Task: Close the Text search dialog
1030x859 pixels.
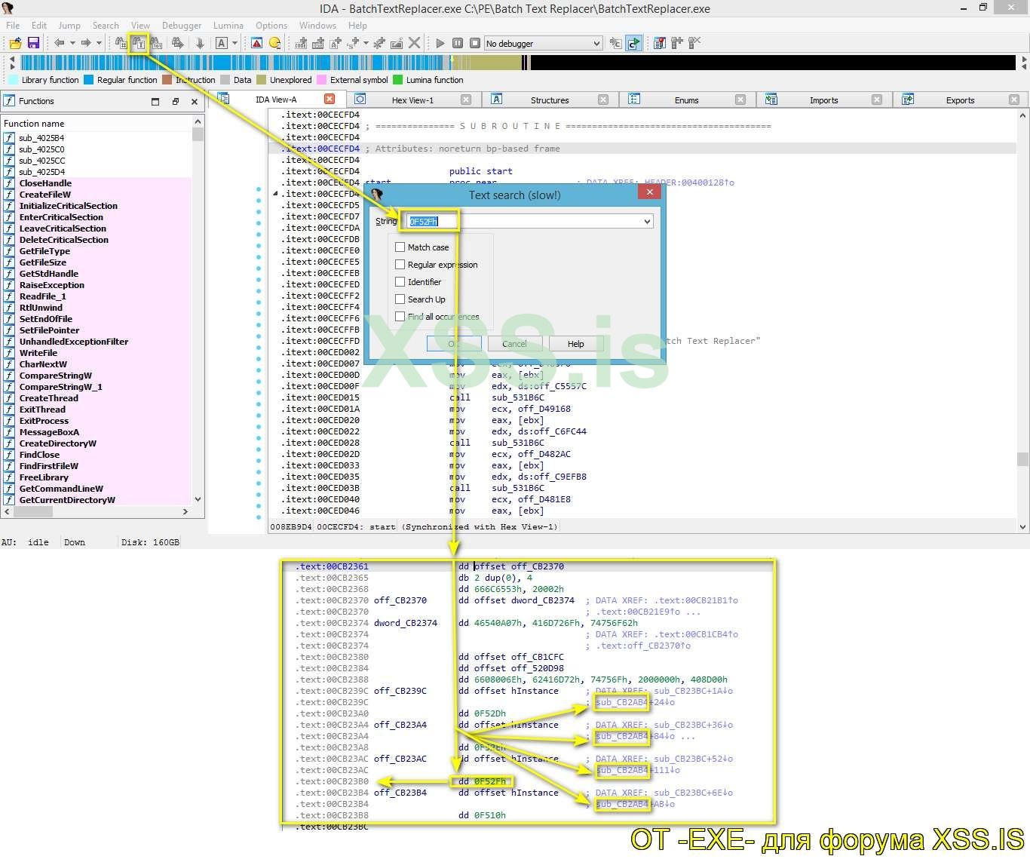Action: pos(649,192)
